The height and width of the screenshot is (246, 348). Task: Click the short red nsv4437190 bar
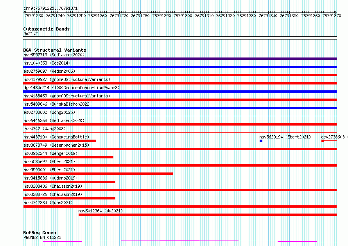(60, 141)
